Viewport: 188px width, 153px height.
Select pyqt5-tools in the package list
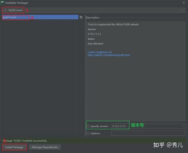point(40,17)
